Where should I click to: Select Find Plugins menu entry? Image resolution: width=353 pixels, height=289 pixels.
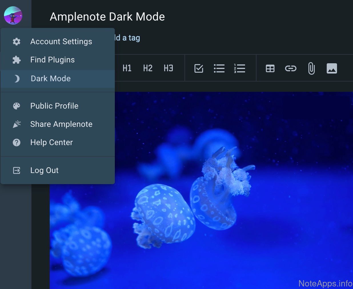point(53,60)
